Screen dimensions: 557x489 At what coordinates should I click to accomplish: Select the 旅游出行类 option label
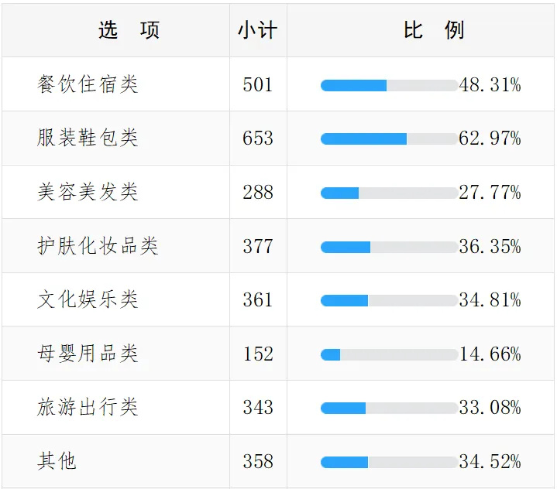coord(88,407)
